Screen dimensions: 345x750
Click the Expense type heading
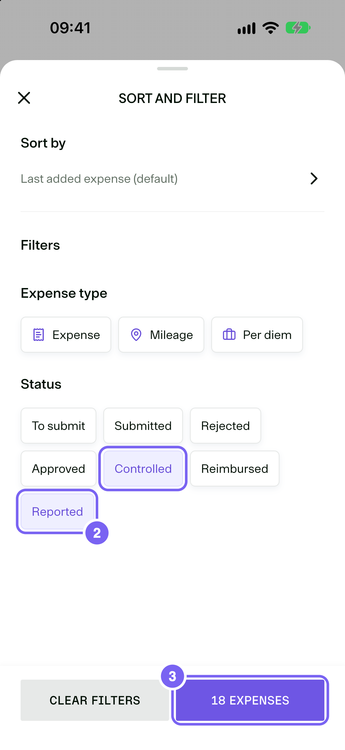pos(64,293)
